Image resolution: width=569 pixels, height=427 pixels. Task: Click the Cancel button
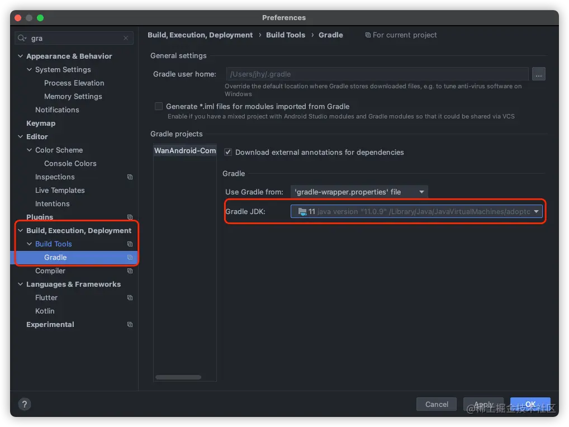coord(437,404)
